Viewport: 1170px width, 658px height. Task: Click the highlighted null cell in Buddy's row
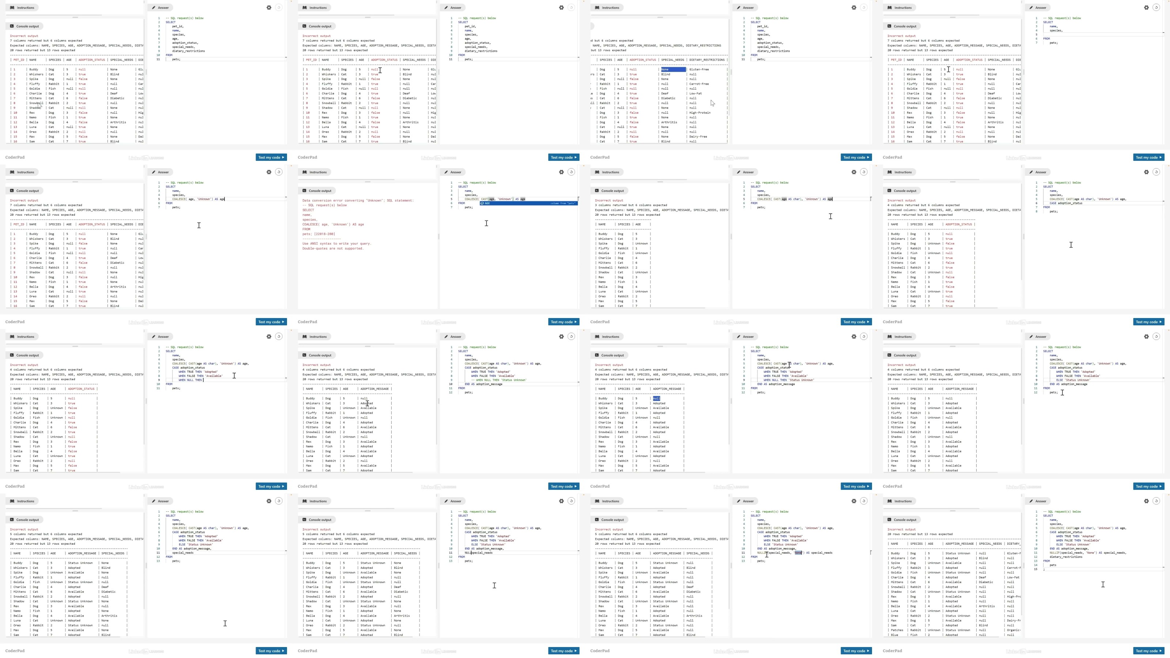click(x=656, y=399)
